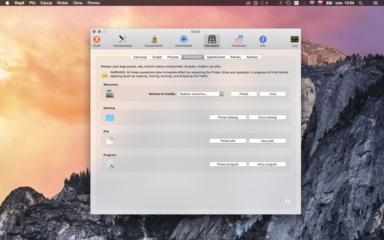Click the Creative Cloud menu bar icon

[x=248, y=3]
